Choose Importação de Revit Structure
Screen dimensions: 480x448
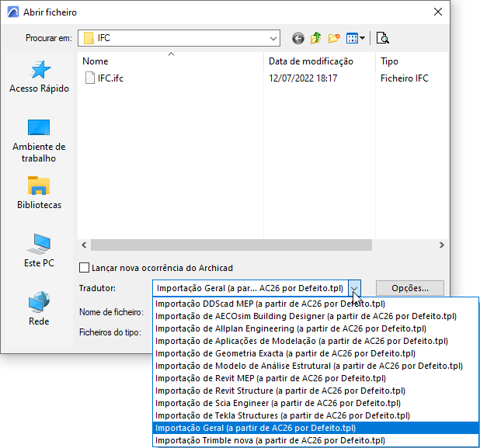(x=315, y=391)
